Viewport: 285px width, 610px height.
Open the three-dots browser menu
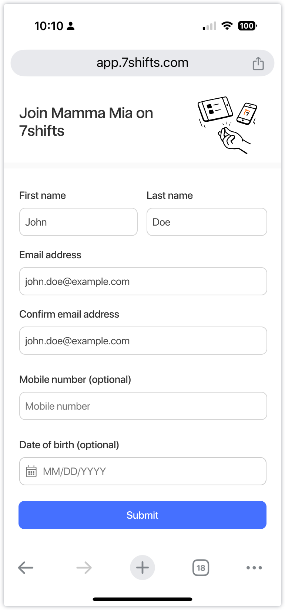coord(254,568)
